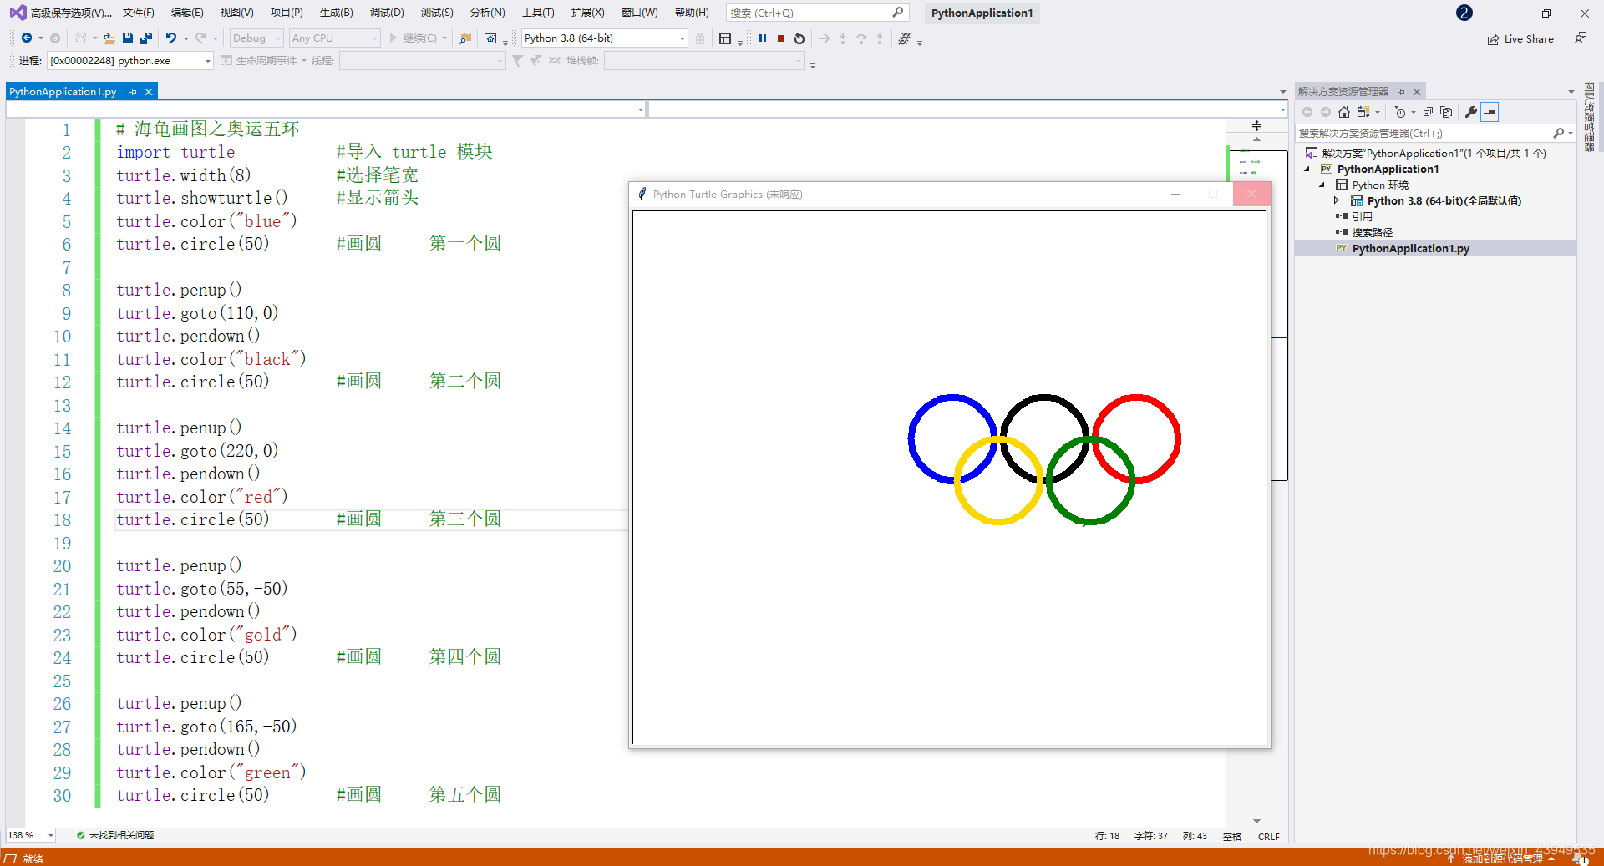Click the editor split-window plus handle
1604x866 pixels.
[1256, 126]
